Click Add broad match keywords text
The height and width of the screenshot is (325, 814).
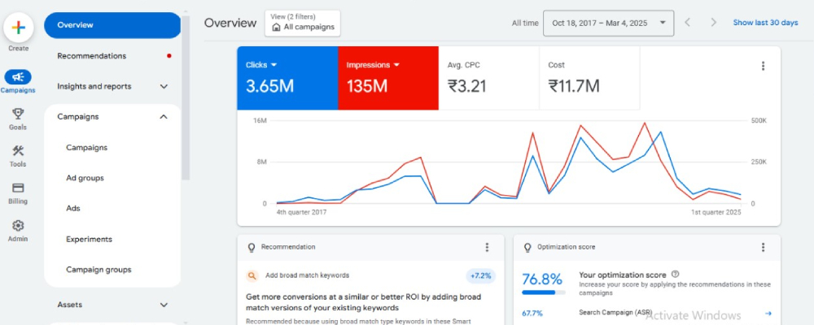308,275
